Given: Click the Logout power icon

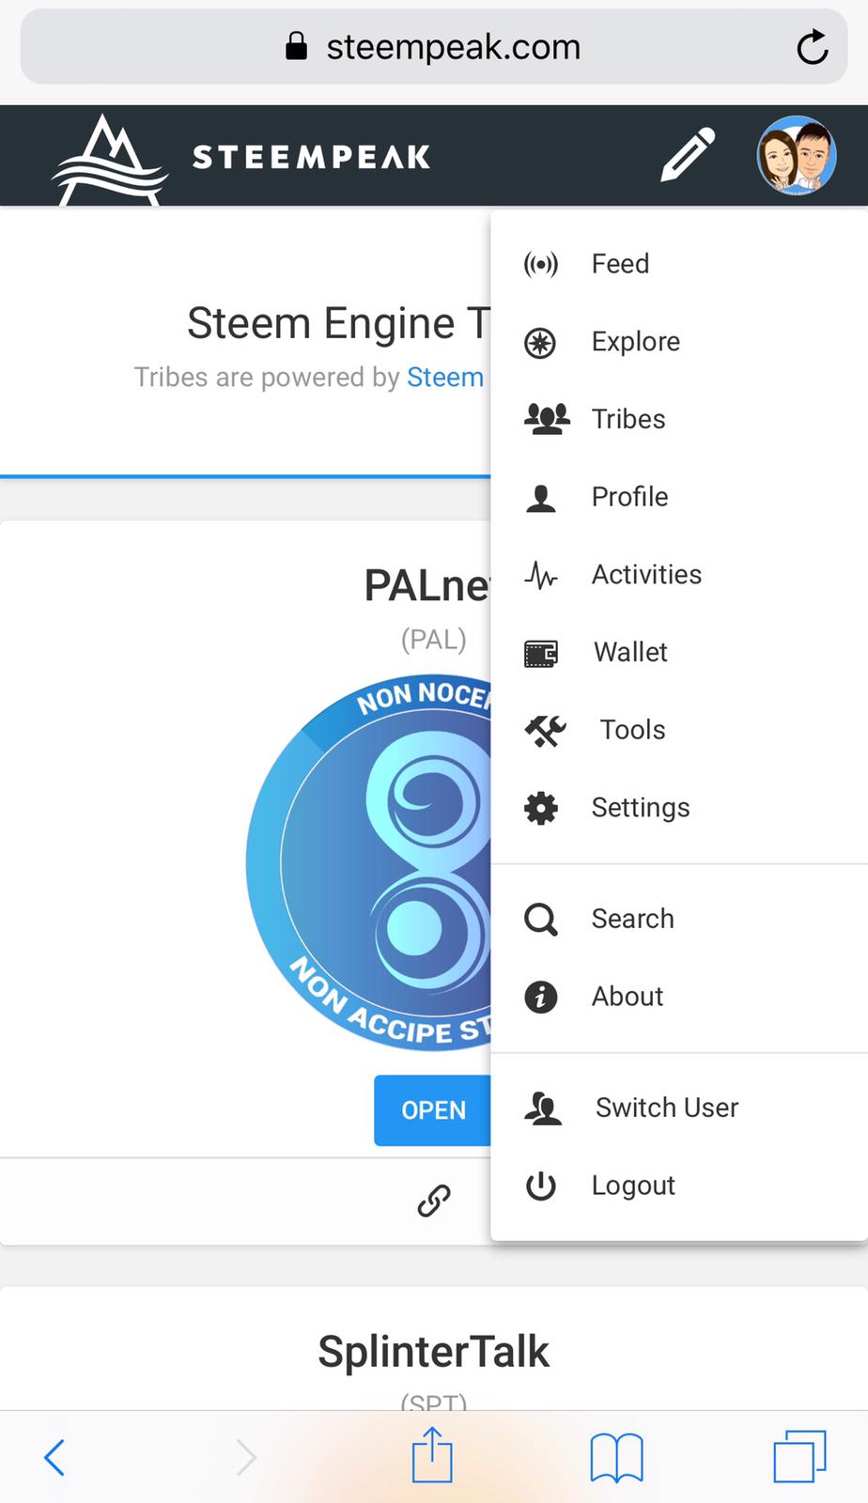Looking at the screenshot, I should [541, 1186].
